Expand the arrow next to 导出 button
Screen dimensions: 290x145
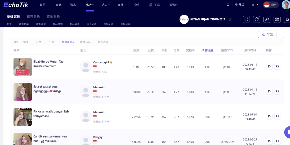pos(281,34)
